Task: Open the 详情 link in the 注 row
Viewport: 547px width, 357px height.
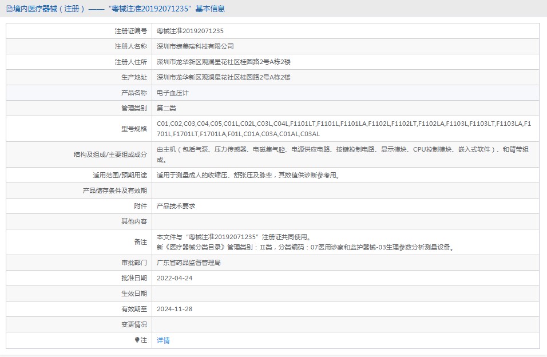Action: [x=163, y=340]
